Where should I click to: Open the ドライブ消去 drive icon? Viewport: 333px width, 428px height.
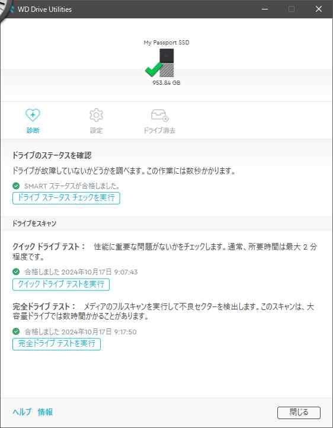(160, 115)
